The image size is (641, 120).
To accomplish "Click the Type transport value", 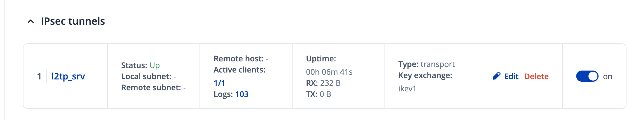I will point(438,64).
